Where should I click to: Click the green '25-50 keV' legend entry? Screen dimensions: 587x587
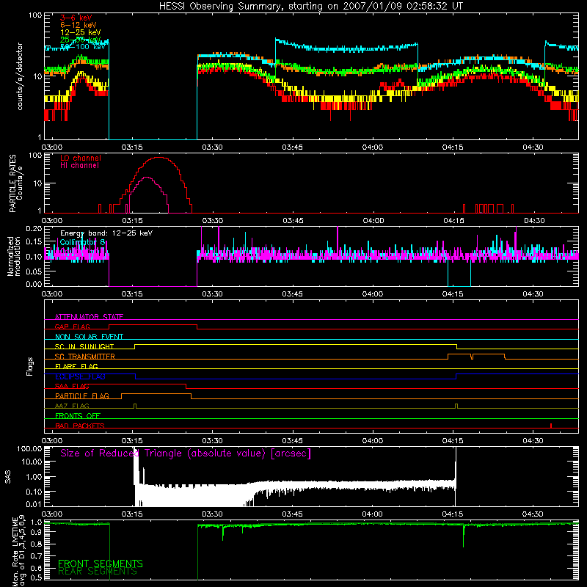point(81,40)
